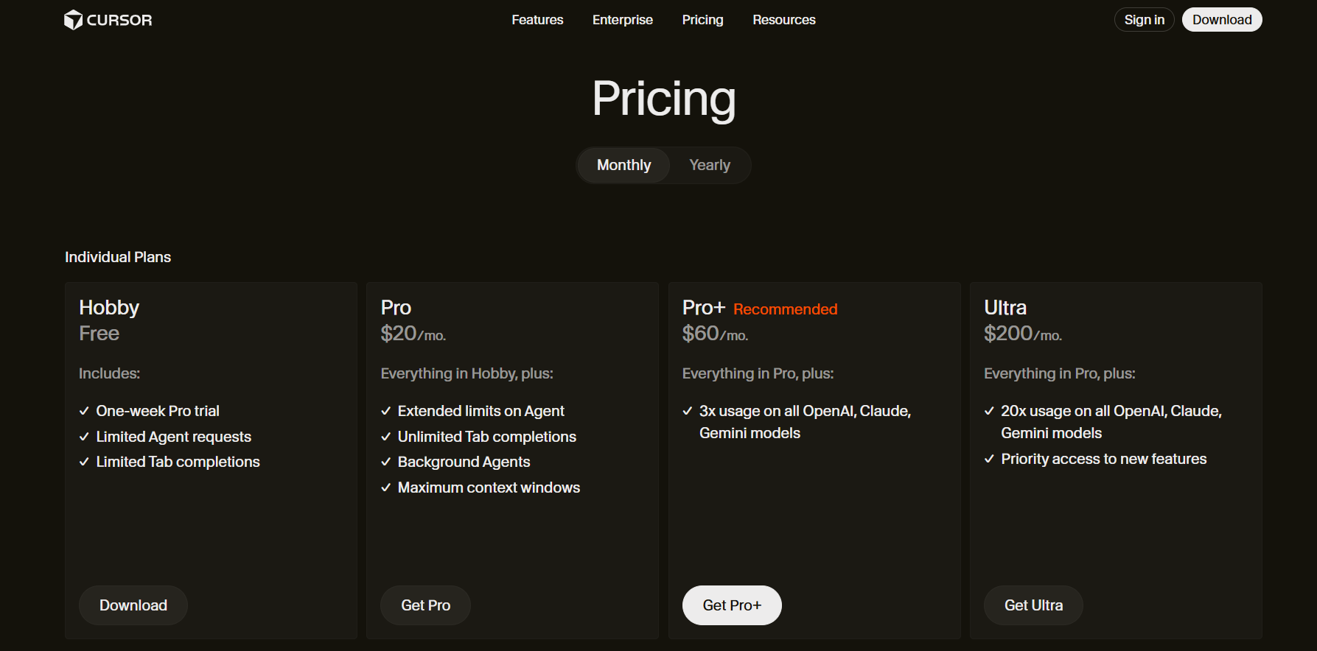Open the Resources menu

[783, 20]
